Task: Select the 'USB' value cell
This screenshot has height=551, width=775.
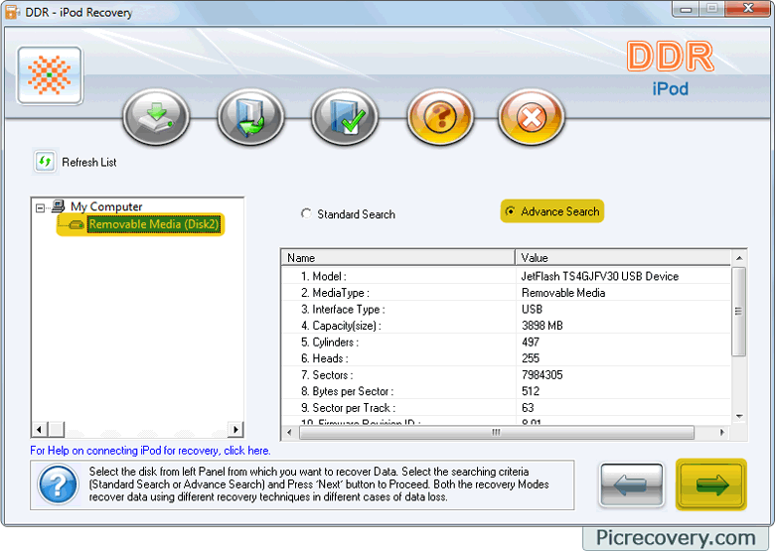Action: coord(532,309)
